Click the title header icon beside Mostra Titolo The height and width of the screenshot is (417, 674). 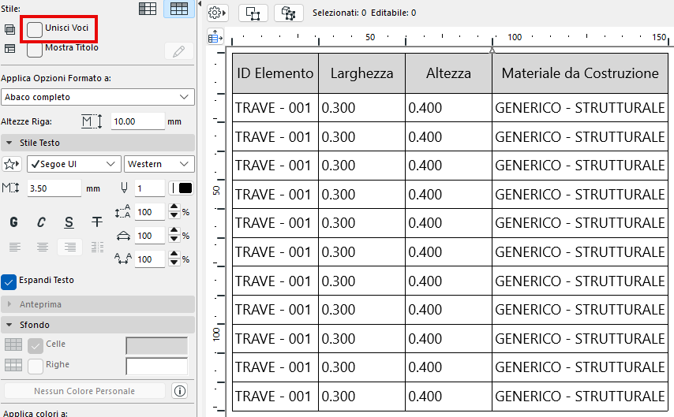[x=10, y=49]
